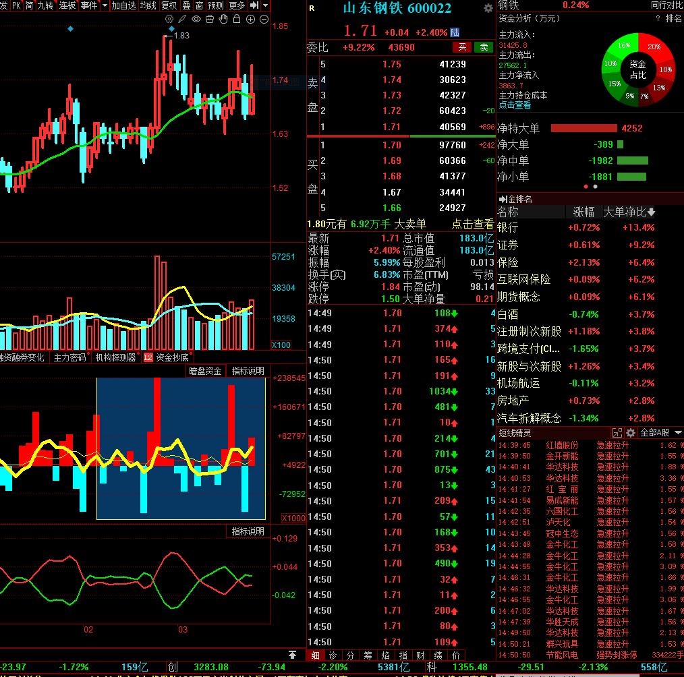Open the 九转 indicator
684x677 pixels.
[45, 5]
